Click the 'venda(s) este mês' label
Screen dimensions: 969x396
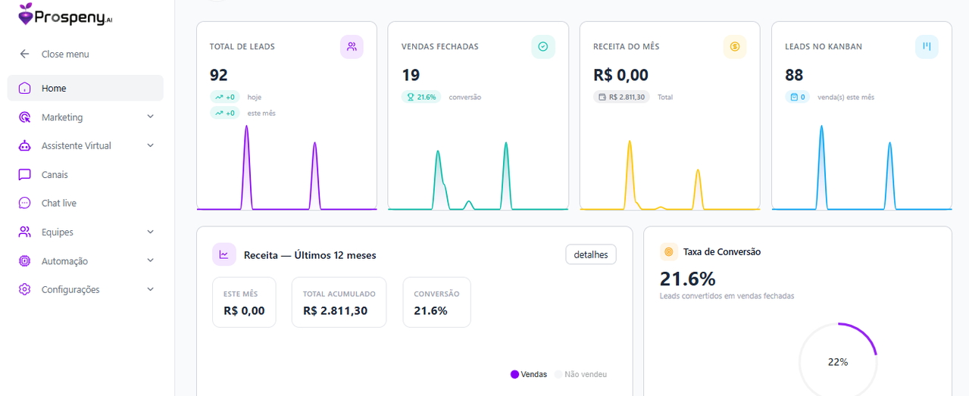[846, 97]
